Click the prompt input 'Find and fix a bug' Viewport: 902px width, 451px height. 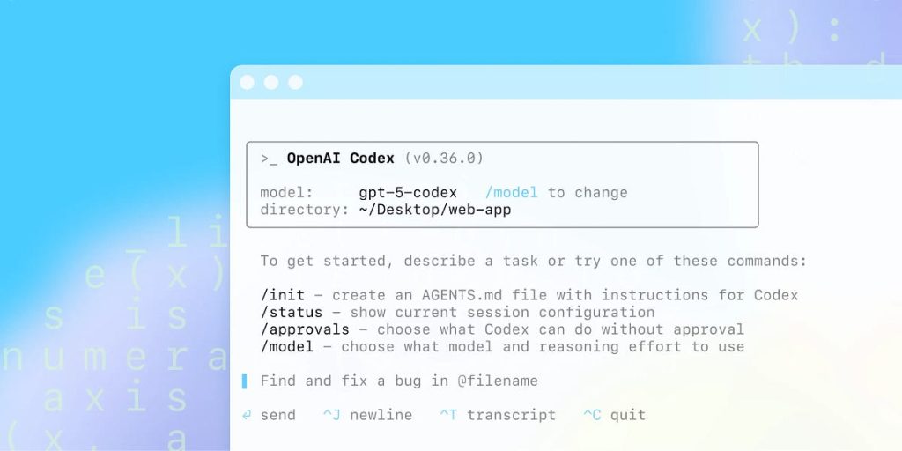coord(399,381)
